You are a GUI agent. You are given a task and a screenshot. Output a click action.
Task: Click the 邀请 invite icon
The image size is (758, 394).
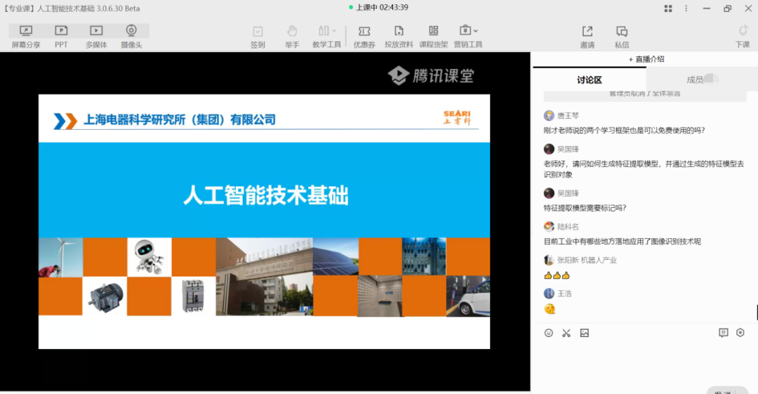(587, 36)
